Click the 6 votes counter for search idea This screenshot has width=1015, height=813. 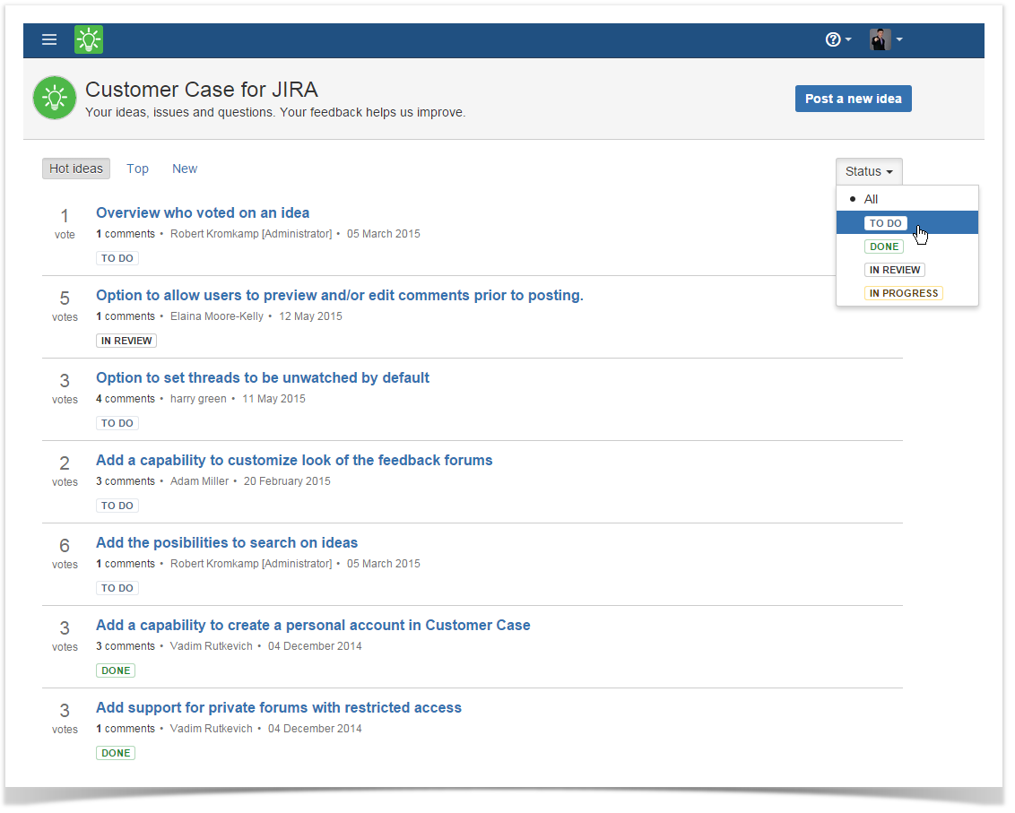[x=65, y=553]
